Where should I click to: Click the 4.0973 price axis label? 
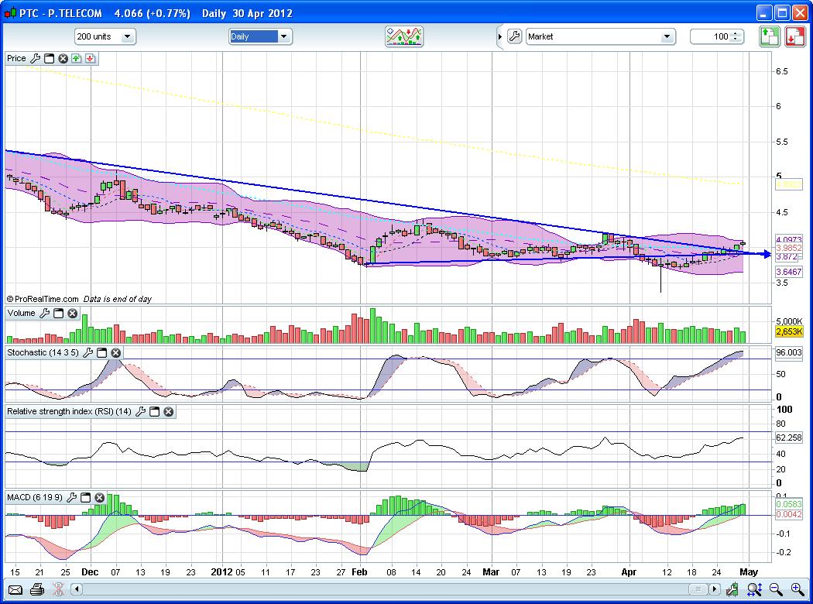coord(789,239)
